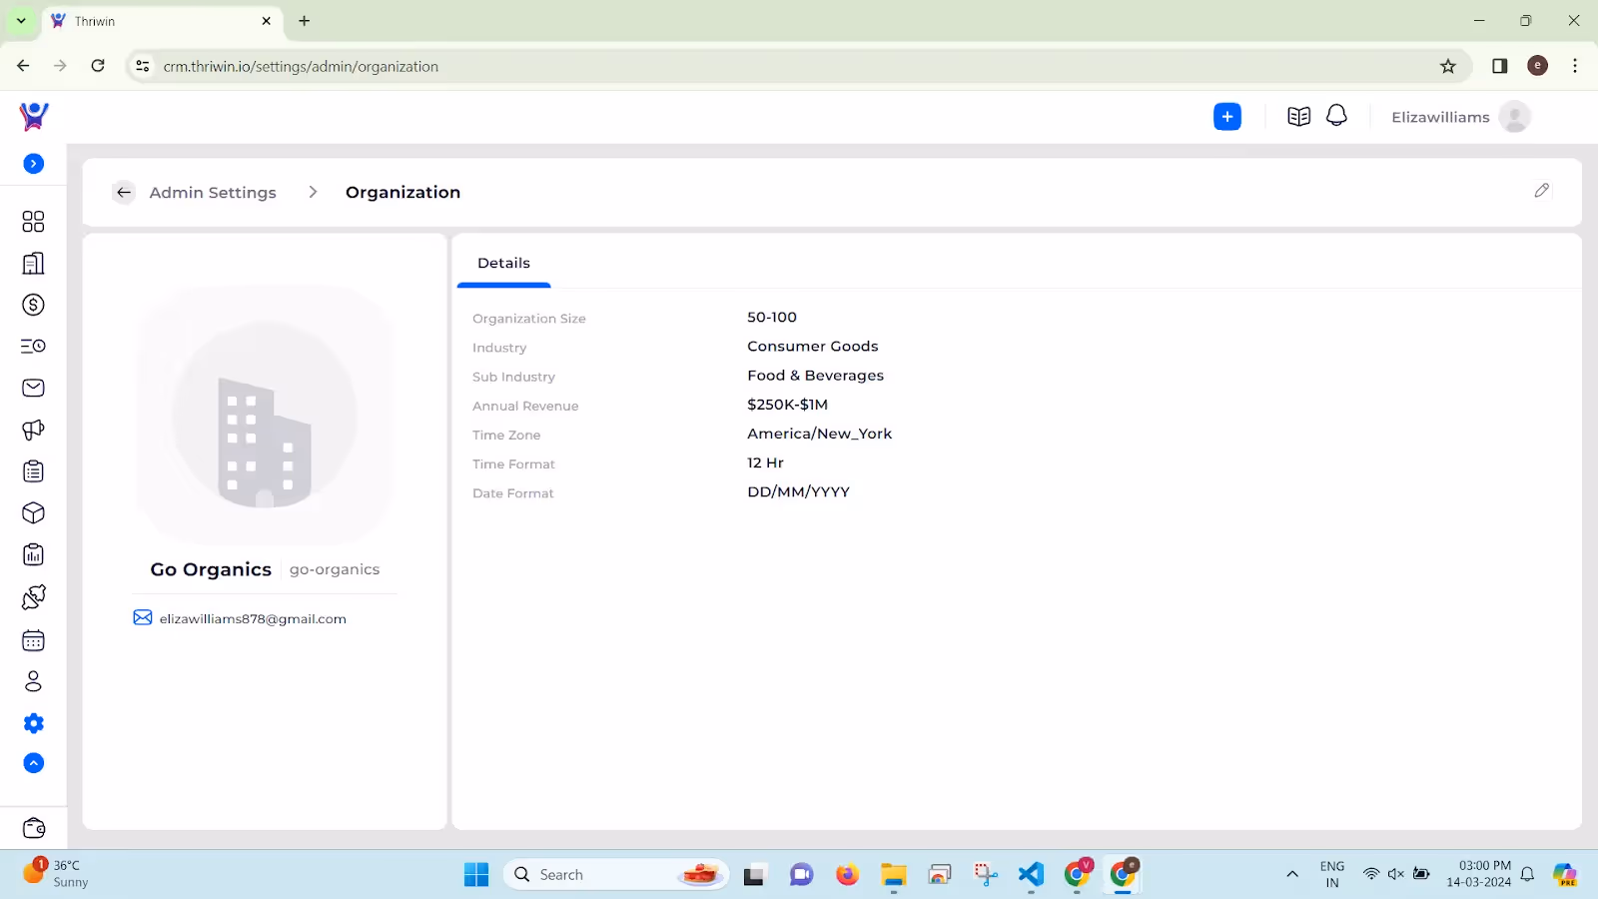
Task: Click the $250K-$1M annual revenue value
Action: [787, 405]
